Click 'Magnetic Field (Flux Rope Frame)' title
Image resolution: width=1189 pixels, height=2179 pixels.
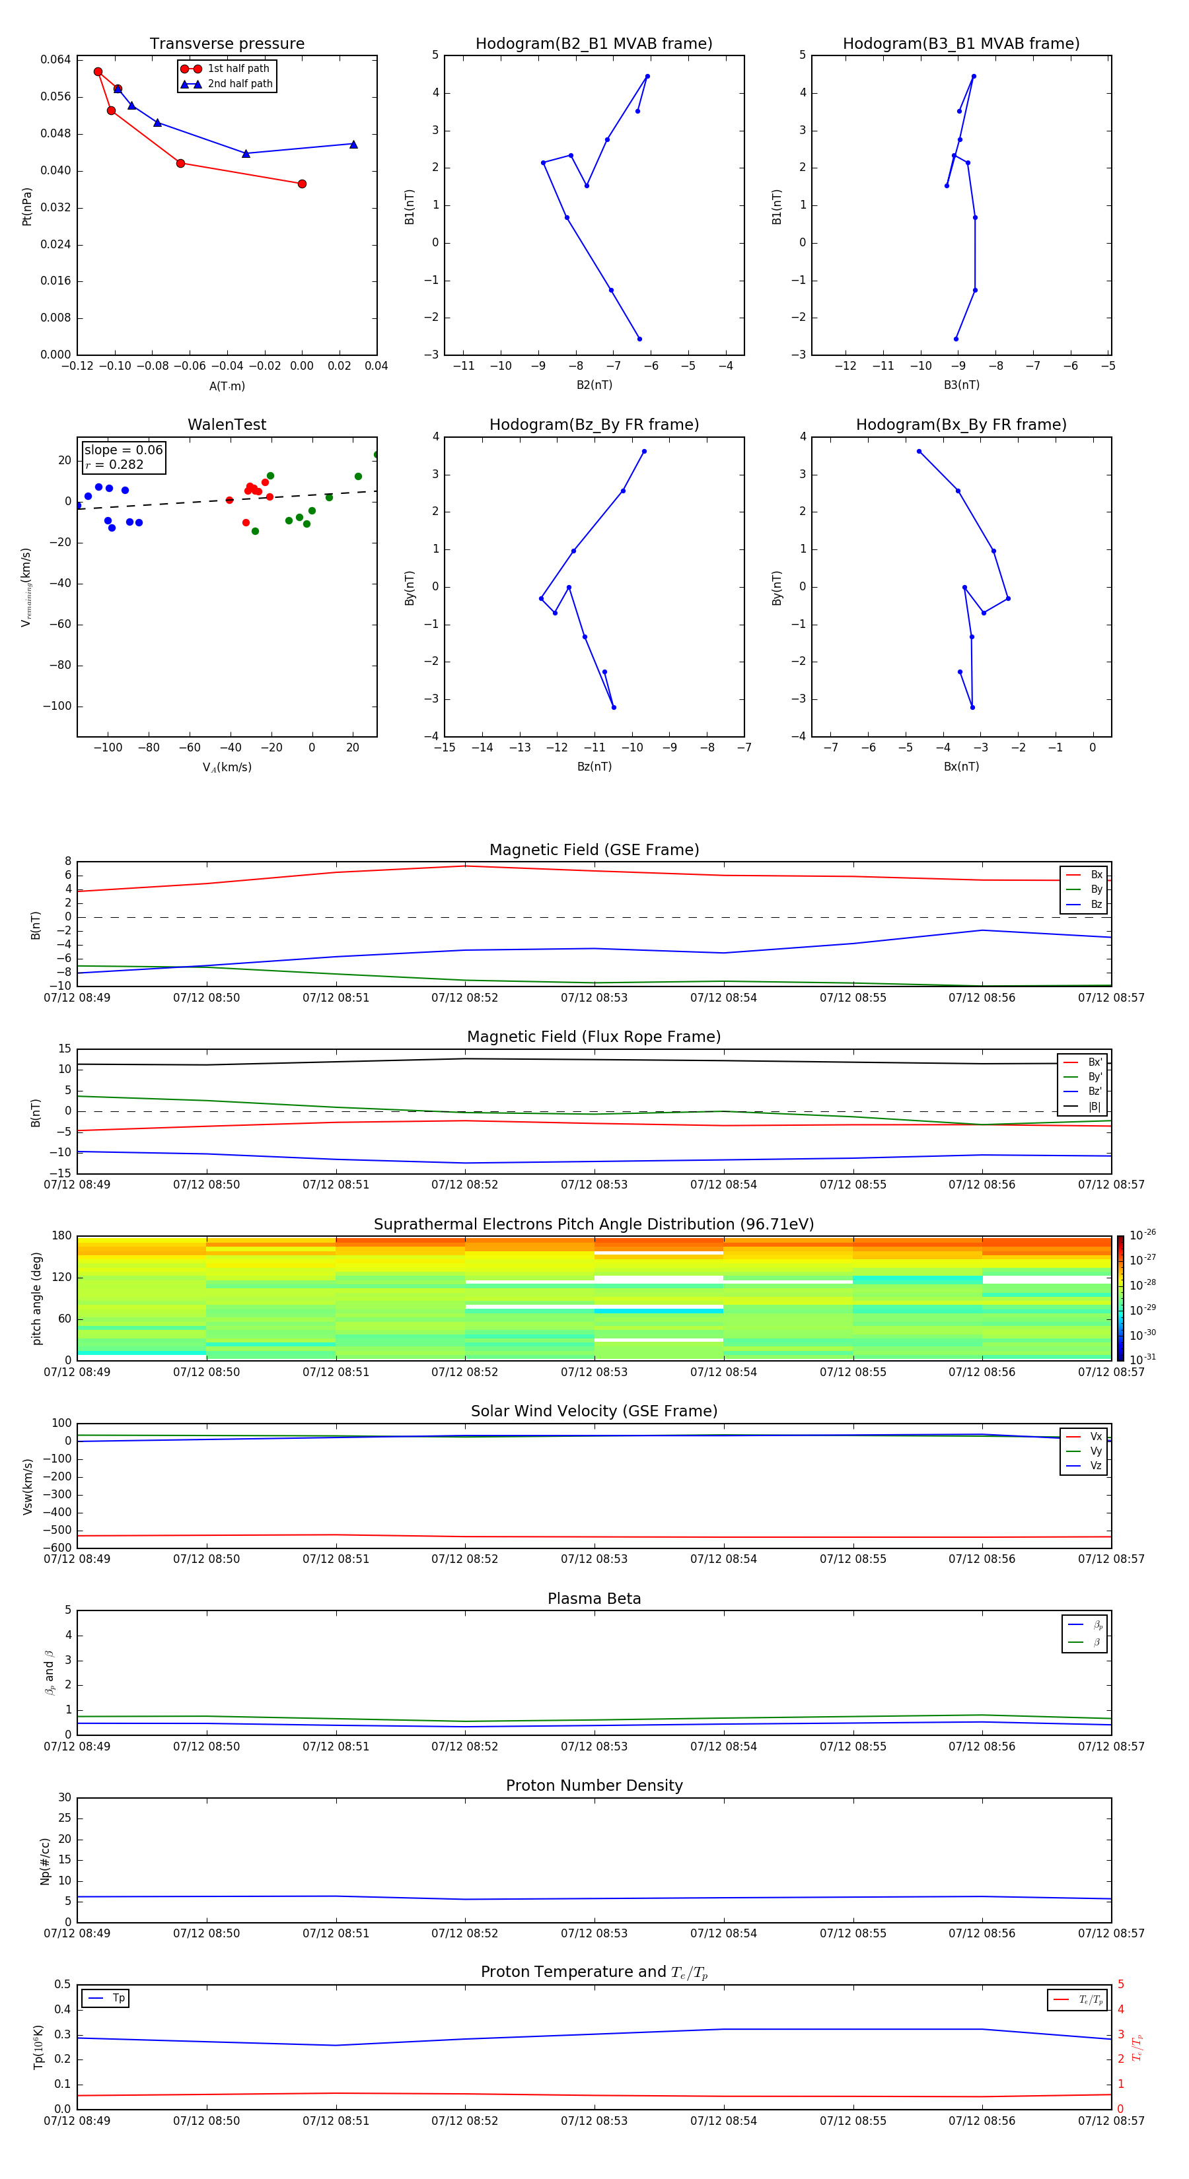pos(594,1037)
